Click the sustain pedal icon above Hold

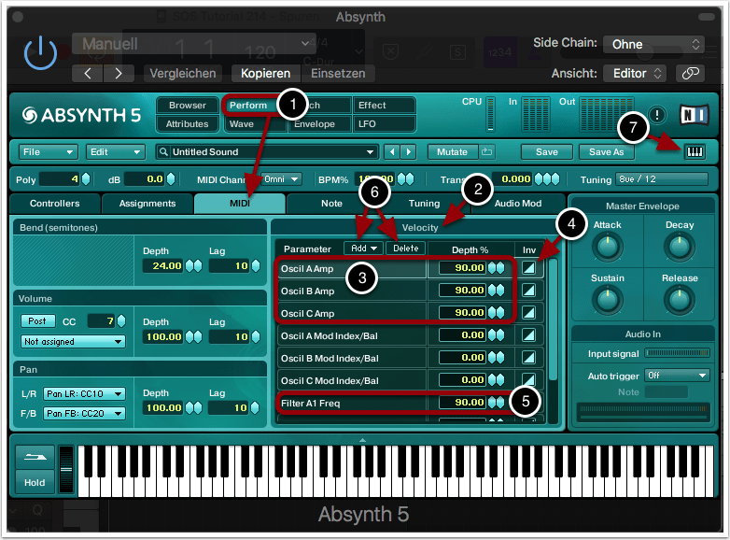(x=33, y=458)
